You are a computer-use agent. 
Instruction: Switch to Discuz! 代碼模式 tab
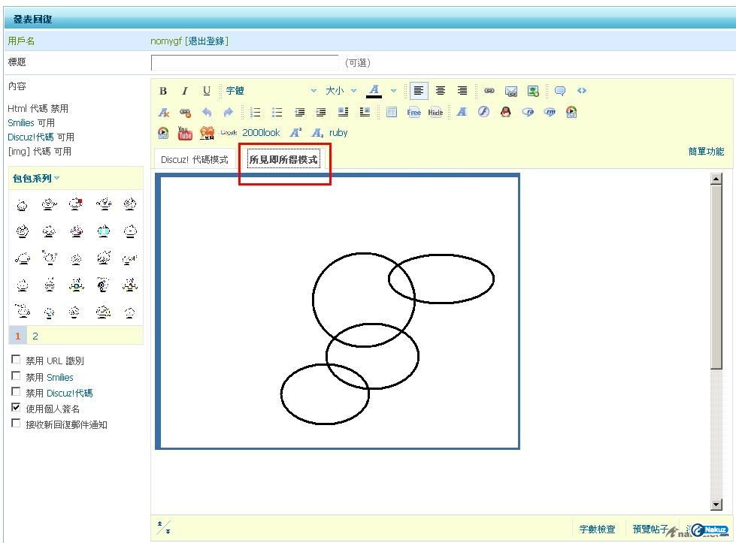[x=194, y=159]
